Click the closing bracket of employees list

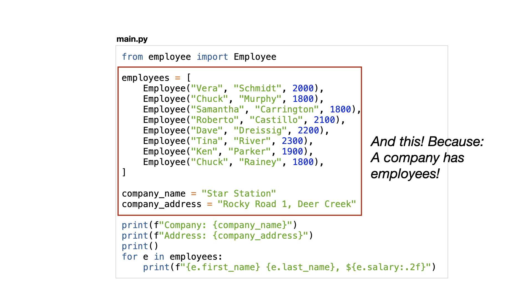(x=124, y=172)
